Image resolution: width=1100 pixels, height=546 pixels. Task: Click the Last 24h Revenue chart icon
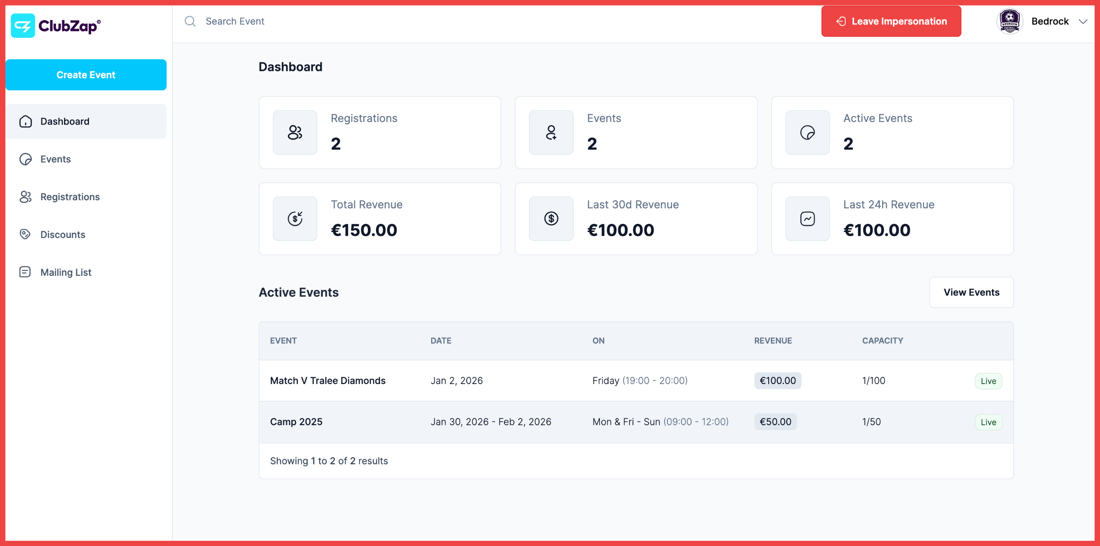point(807,219)
